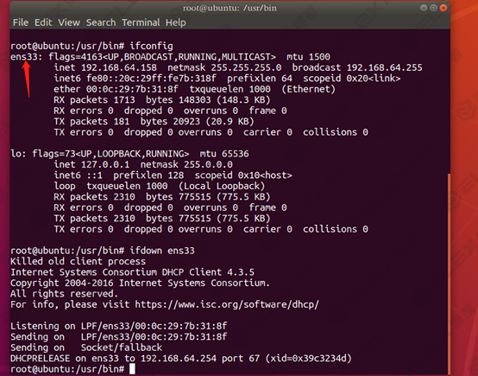Click the ens33 interface name label
The image size is (478, 376).
point(24,57)
